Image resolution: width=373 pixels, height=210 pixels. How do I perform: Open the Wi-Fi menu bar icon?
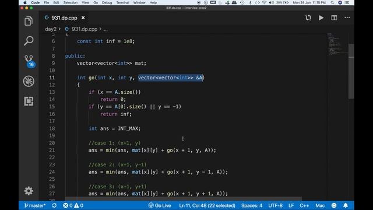pos(264,2)
